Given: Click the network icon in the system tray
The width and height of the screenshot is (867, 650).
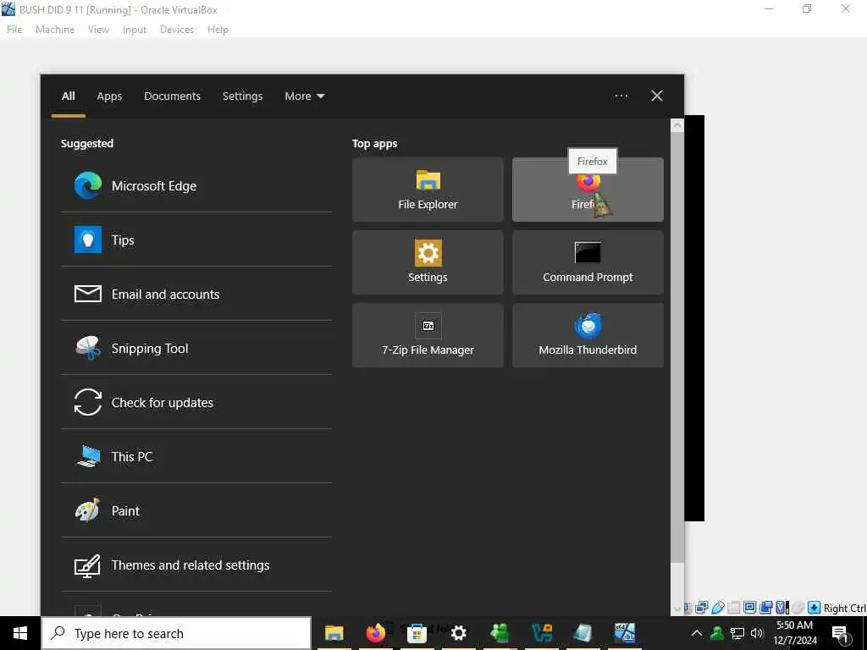Looking at the screenshot, I should [737, 633].
